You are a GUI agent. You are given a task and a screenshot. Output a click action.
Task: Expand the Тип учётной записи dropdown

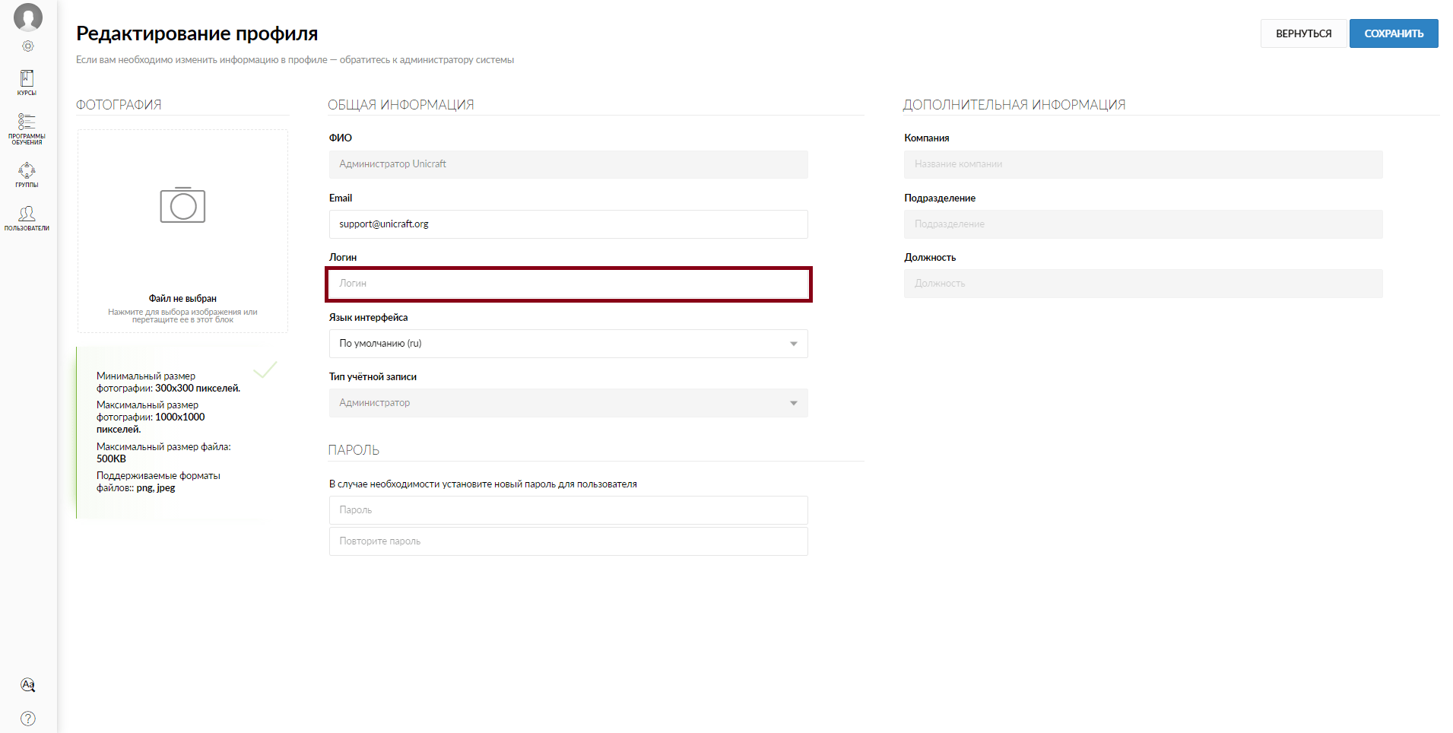pyautogui.click(x=568, y=403)
